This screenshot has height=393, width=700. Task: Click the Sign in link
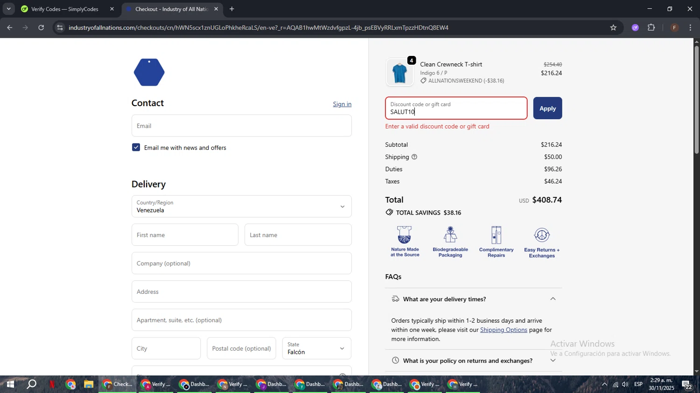342,104
